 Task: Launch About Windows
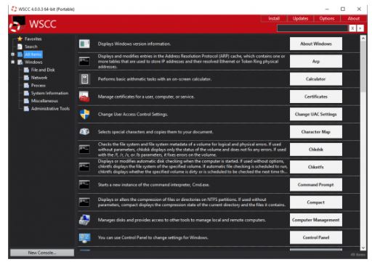click(x=316, y=44)
